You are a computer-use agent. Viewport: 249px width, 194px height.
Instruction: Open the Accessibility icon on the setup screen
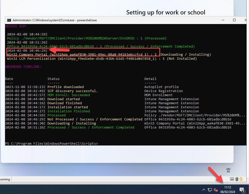coord(228,170)
